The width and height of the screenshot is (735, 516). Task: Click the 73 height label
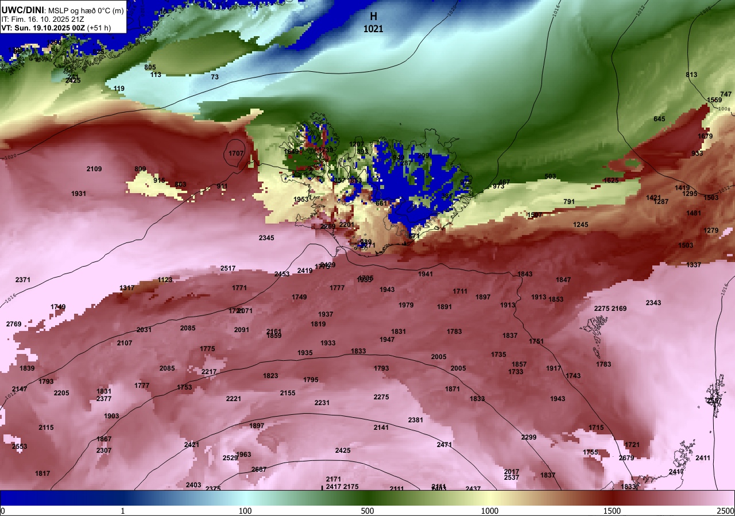[215, 77]
